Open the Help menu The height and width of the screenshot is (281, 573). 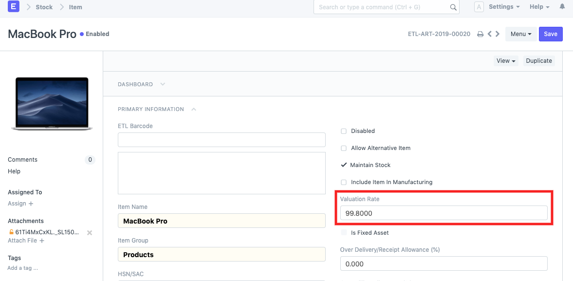pyautogui.click(x=539, y=7)
